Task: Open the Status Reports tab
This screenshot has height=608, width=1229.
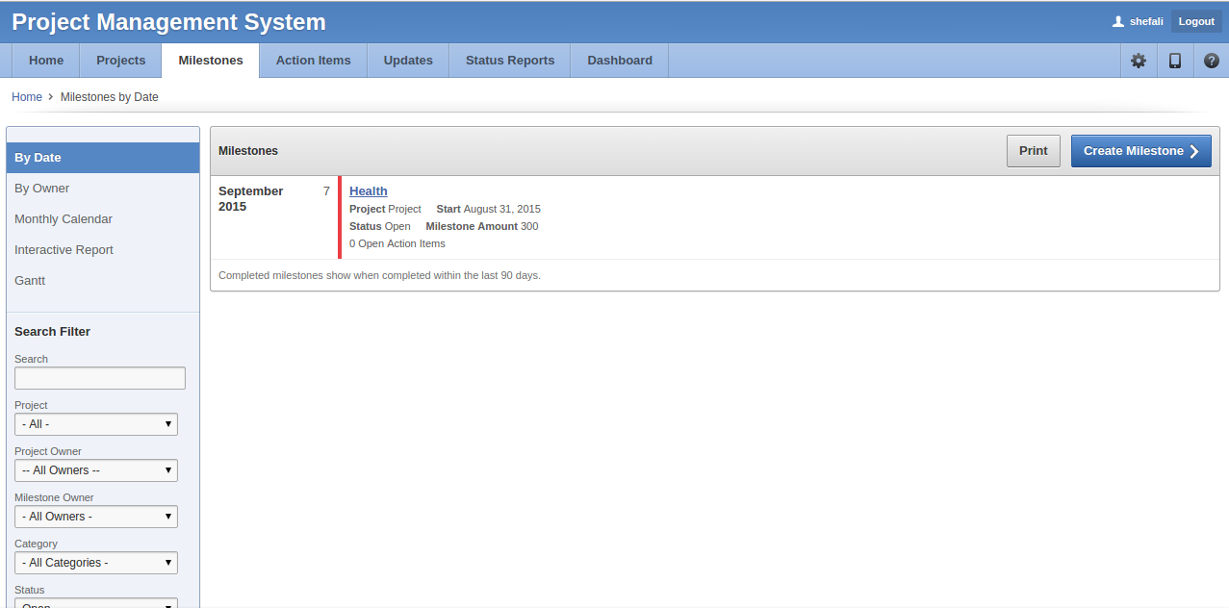Action: pyautogui.click(x=510, y=61)
